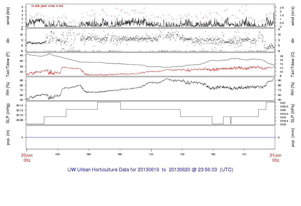Click the 'pcp. (mm)' axis label

292,137
